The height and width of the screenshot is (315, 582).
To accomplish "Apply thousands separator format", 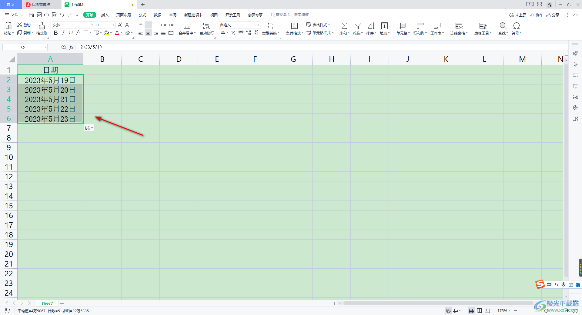I will 241,33.
